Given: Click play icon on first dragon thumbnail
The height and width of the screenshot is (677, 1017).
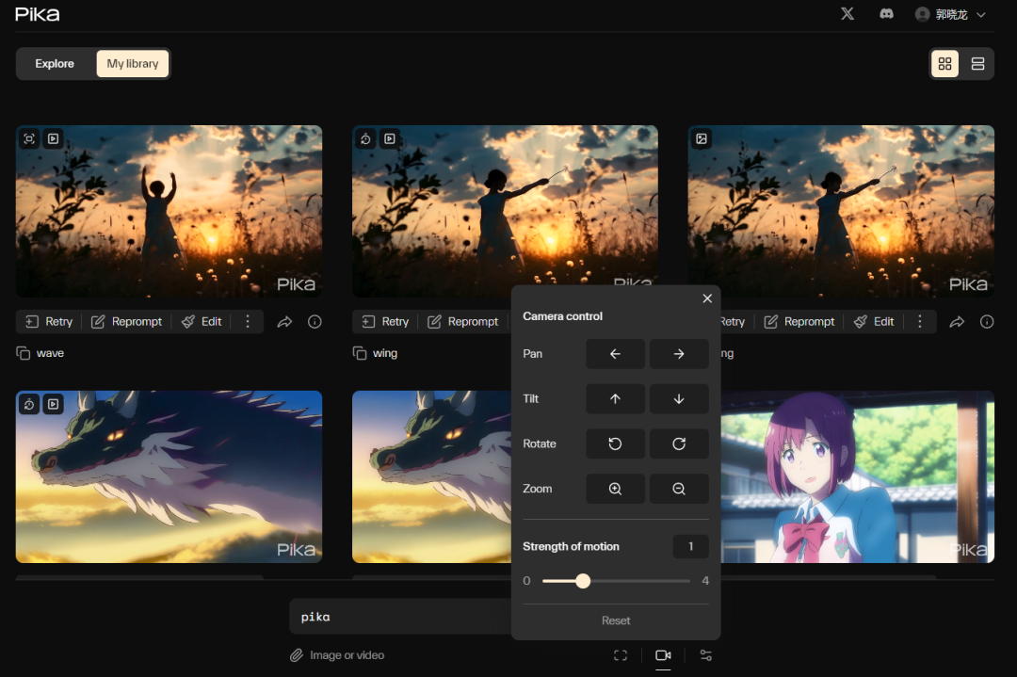Looking at the screenshot, I should coord(53,404).
